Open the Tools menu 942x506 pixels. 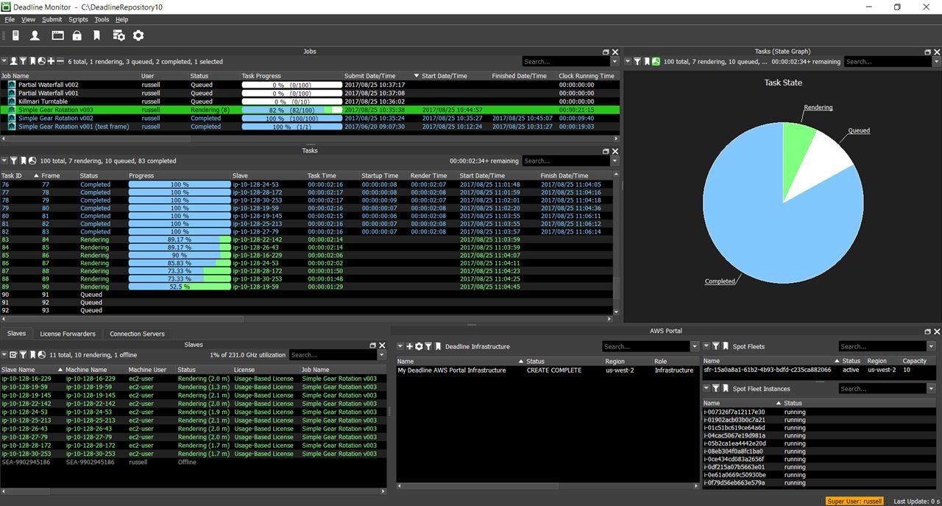102,19
